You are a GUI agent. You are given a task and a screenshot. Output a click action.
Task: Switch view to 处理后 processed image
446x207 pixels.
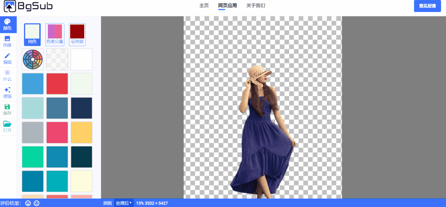123,203
